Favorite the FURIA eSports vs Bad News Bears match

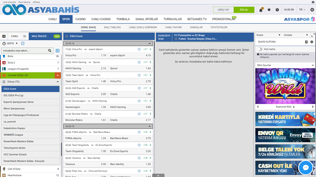(139, 132)
